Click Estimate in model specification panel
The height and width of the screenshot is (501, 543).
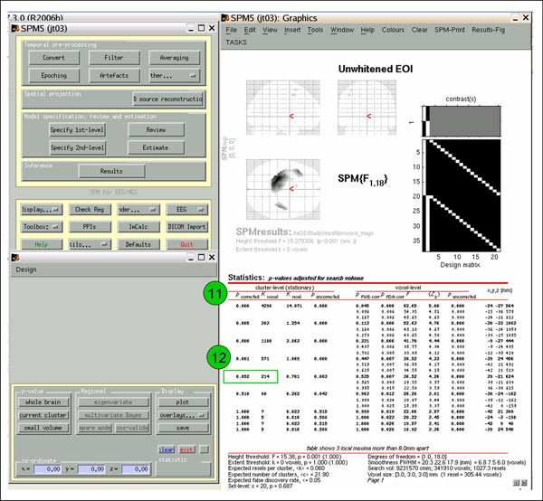click(155, 147)
